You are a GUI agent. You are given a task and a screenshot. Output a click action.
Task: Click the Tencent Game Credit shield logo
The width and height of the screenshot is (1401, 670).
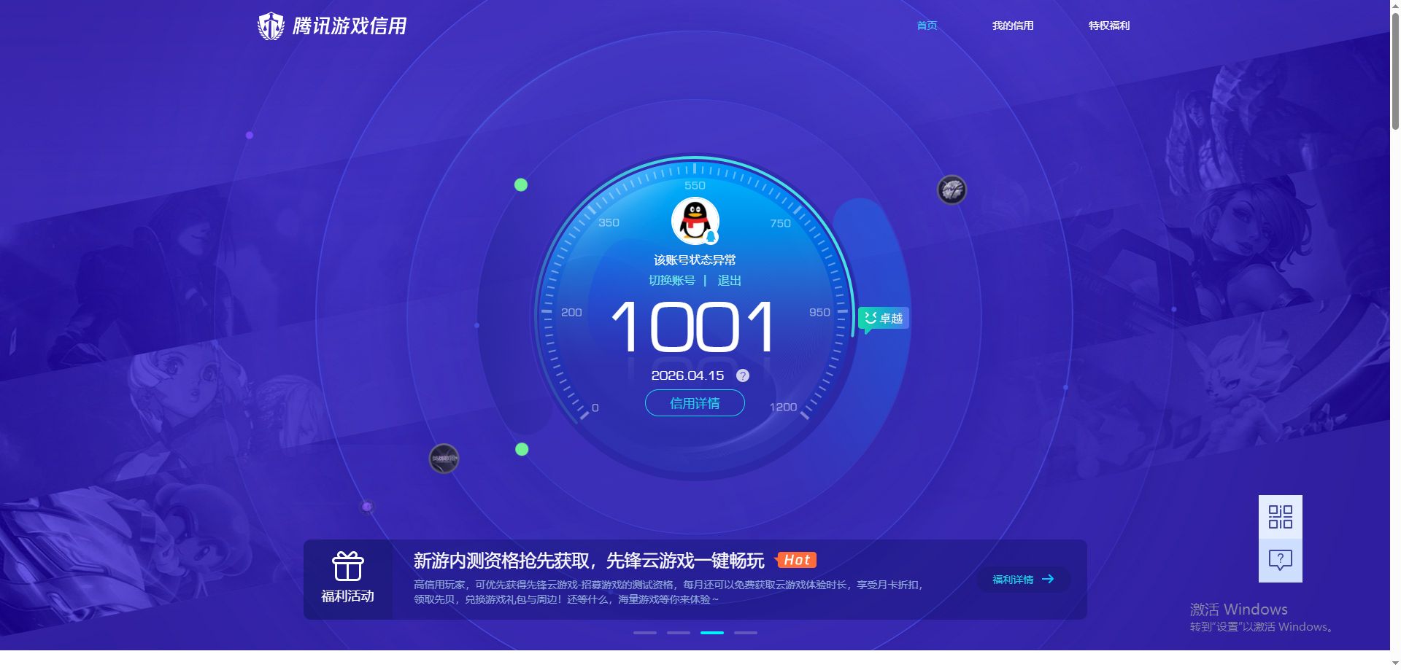point(271,26)
